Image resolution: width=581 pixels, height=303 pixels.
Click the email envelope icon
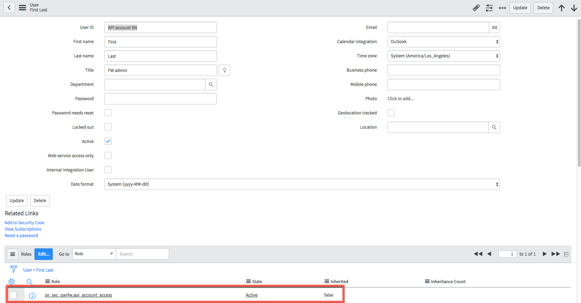click(x=494, y=27)
